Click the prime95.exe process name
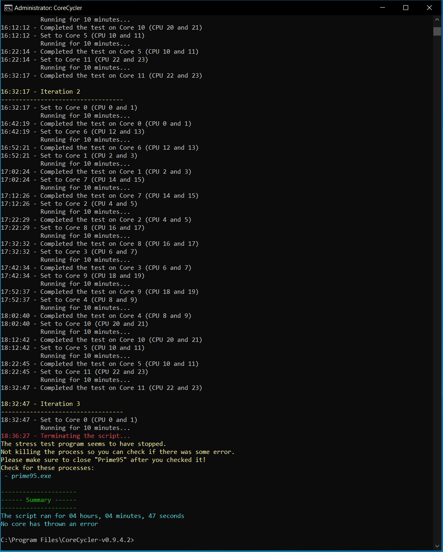 pyautogui.click(x=31, y=476)
